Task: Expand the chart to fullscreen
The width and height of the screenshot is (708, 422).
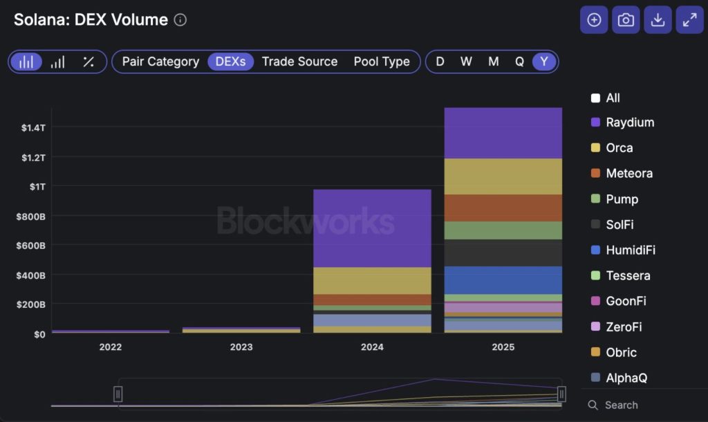Action: click(x=689, y=20)
